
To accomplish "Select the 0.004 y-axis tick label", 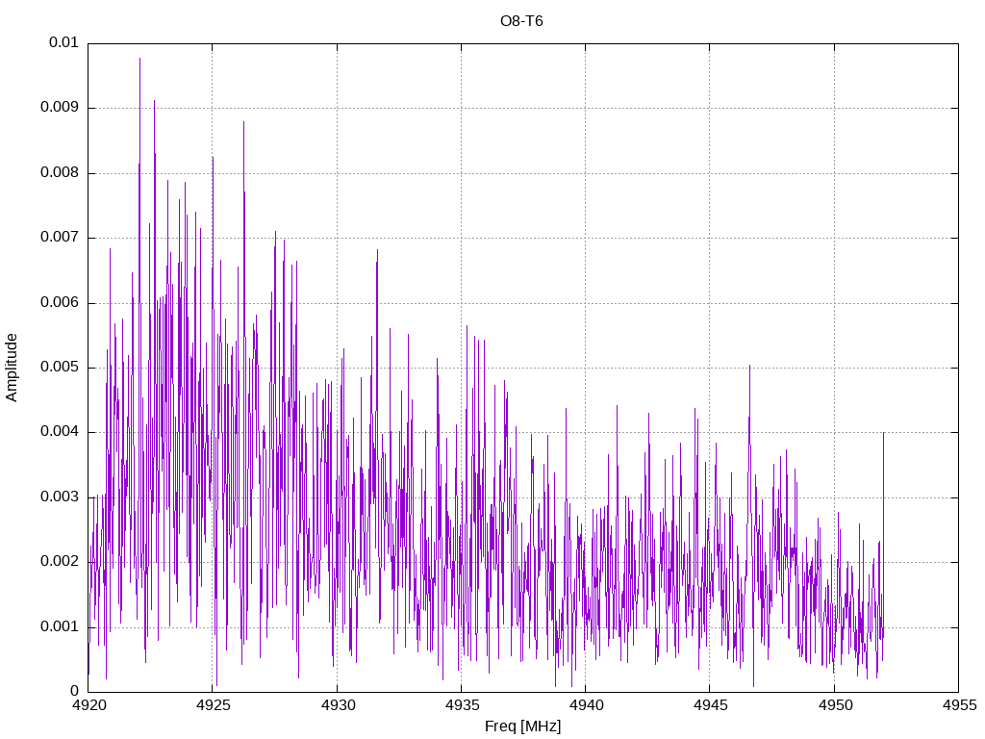I will (60, 432).
